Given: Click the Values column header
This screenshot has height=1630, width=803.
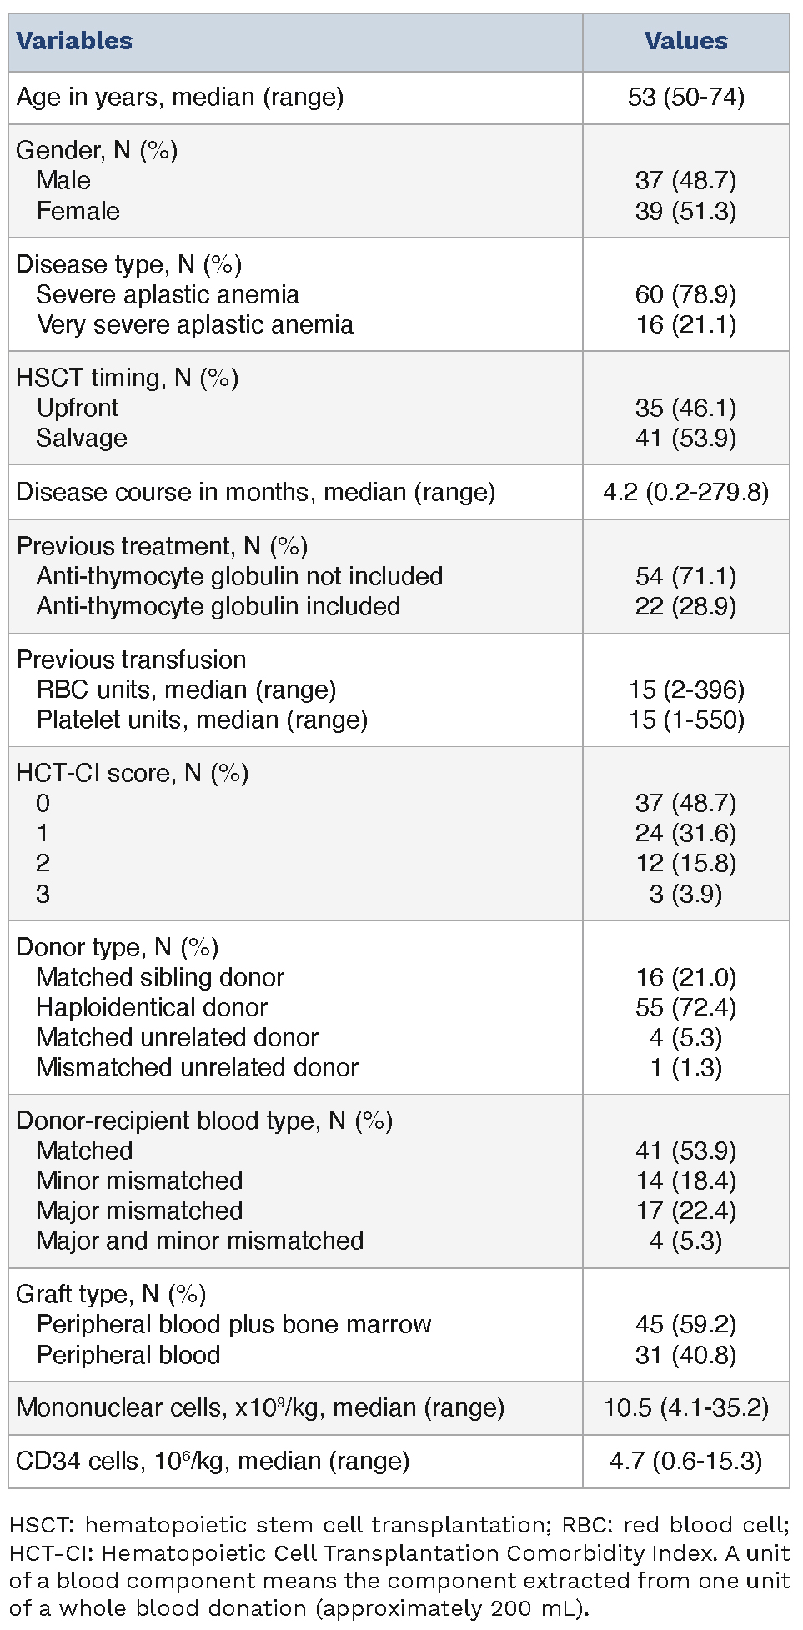Looking at the screenshot, I should pos(685,41).
